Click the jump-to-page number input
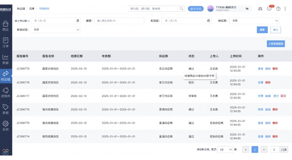Image resolution: width=292 pixels, height=160 pixels. (275, 149)
